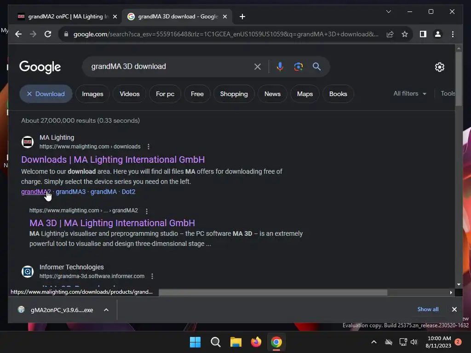The image size is (471, 353).
Task: Open the tab search chevron
Action: (x=388, y=11)
